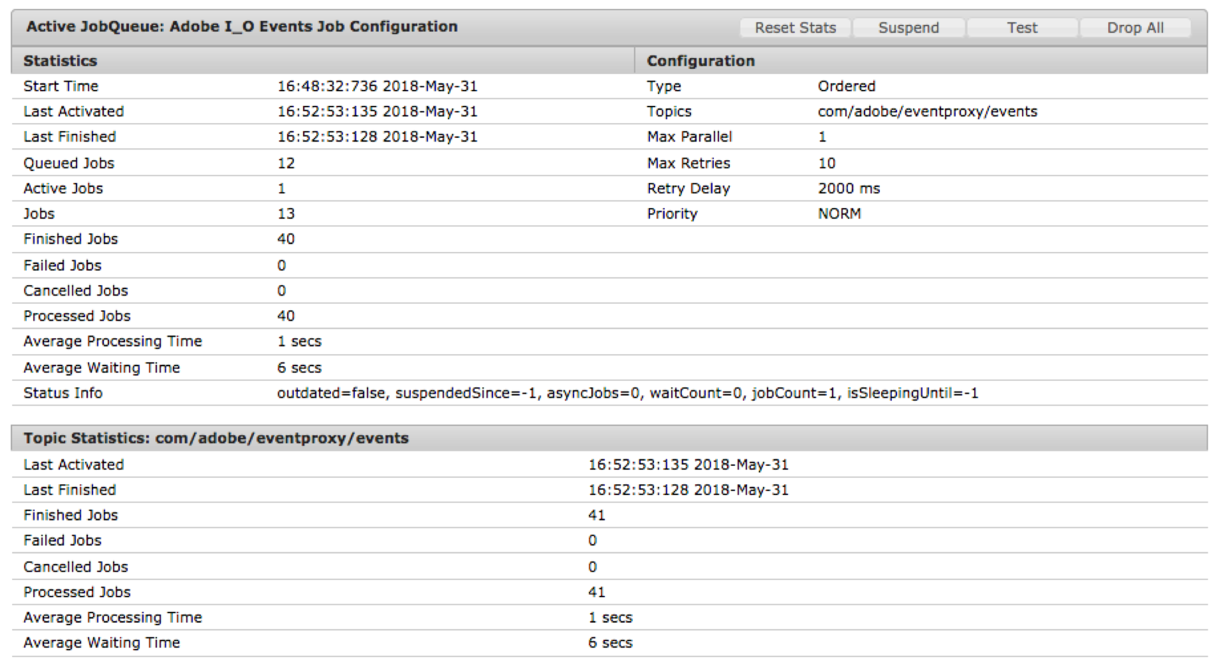Select the Processed Jobs value 40
The height and width of the screenshot is (668, 1216).
pos(286,316)
